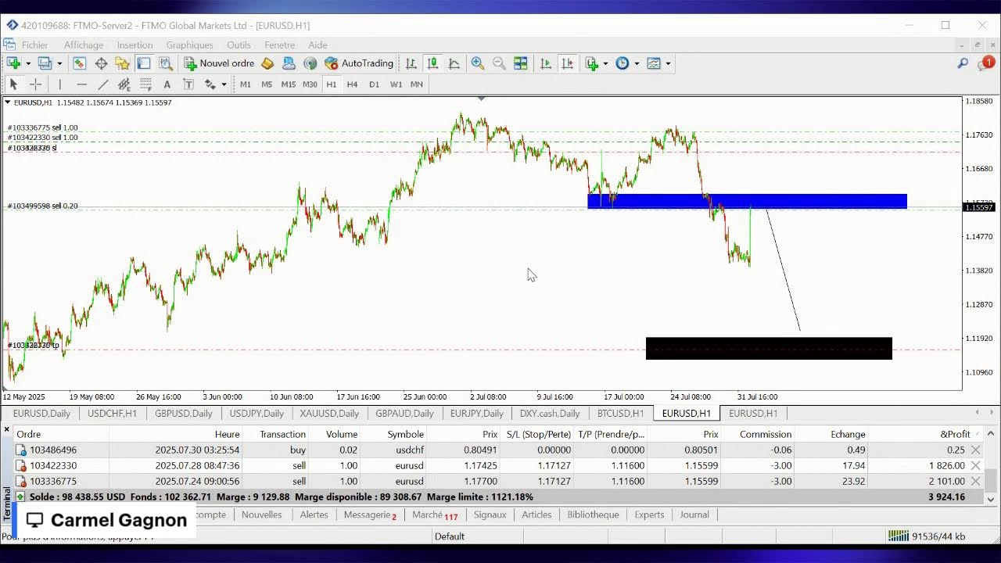Screen dimensions: 1001x563
Task: Open the Insertion menu
Action: point(135,45)
